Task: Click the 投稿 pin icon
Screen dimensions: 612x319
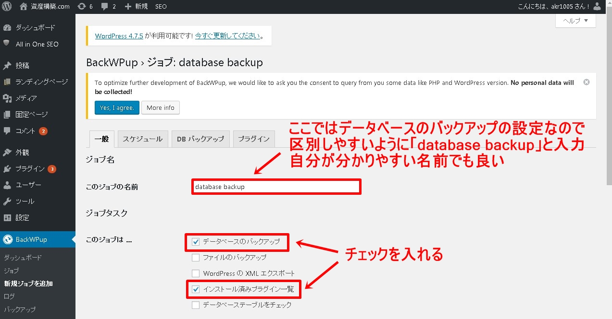Action: click(x=7, y=65)
